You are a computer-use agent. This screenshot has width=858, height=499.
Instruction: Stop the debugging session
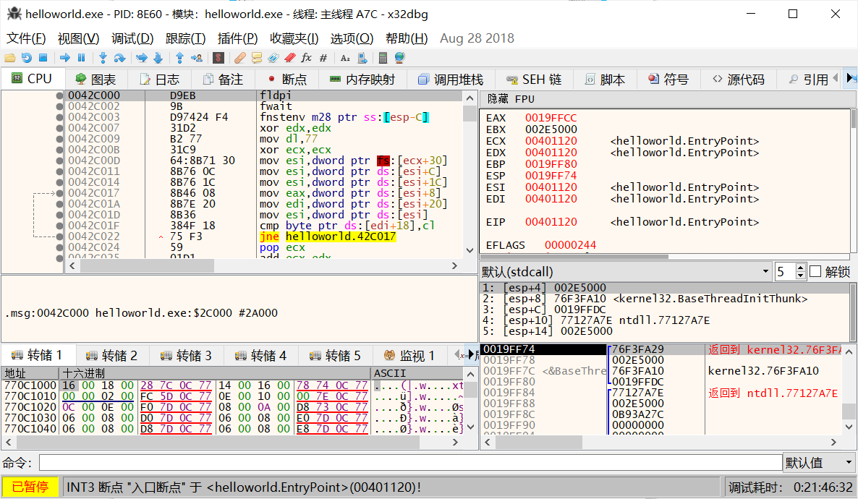[43, 58]
